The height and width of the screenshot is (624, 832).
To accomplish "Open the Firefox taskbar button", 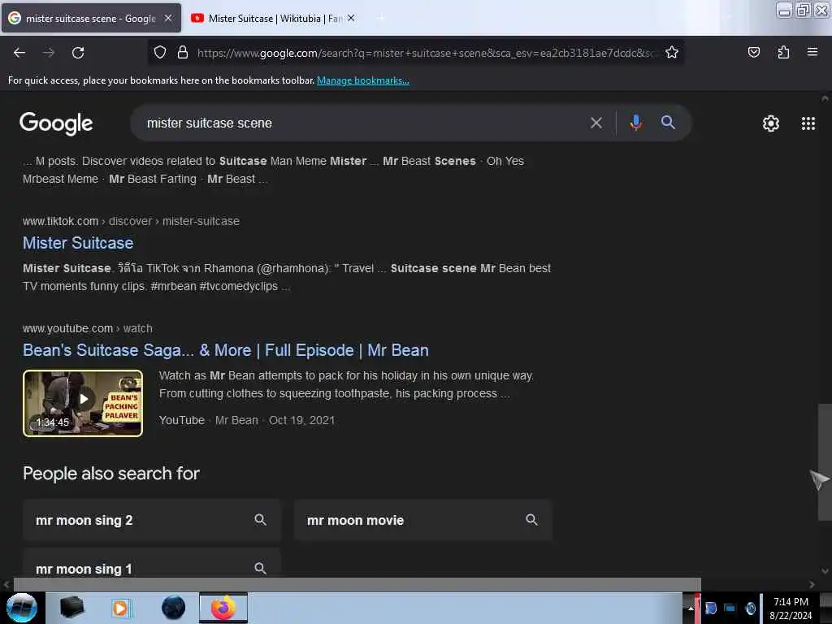I will pos(223,608).
